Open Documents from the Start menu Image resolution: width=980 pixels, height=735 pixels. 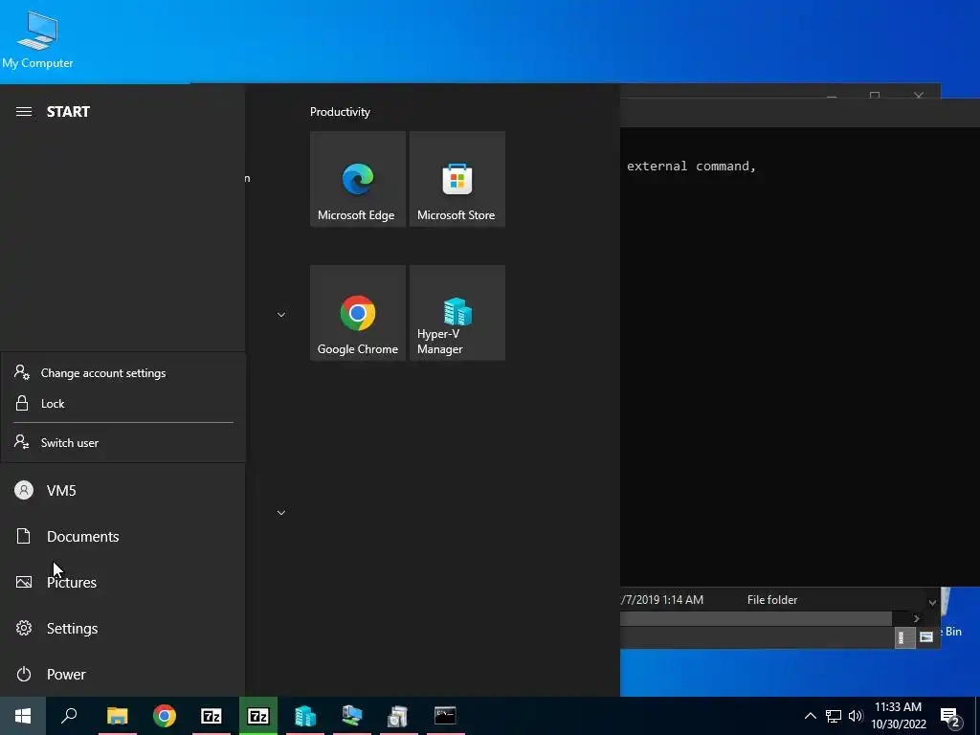(x=122, y=536)
